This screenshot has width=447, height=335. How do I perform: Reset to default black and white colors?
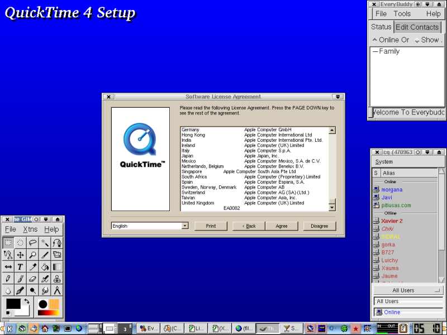pos(8,313)
